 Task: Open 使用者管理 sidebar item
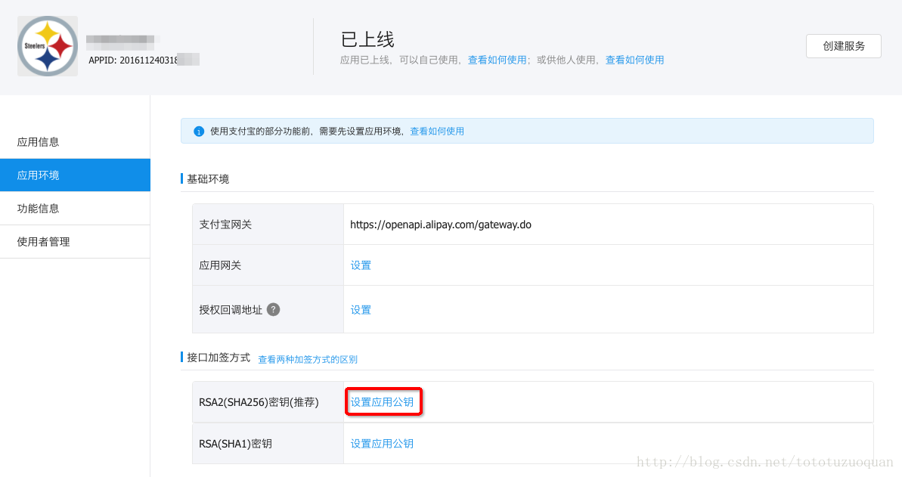click(x=43, y=242)
